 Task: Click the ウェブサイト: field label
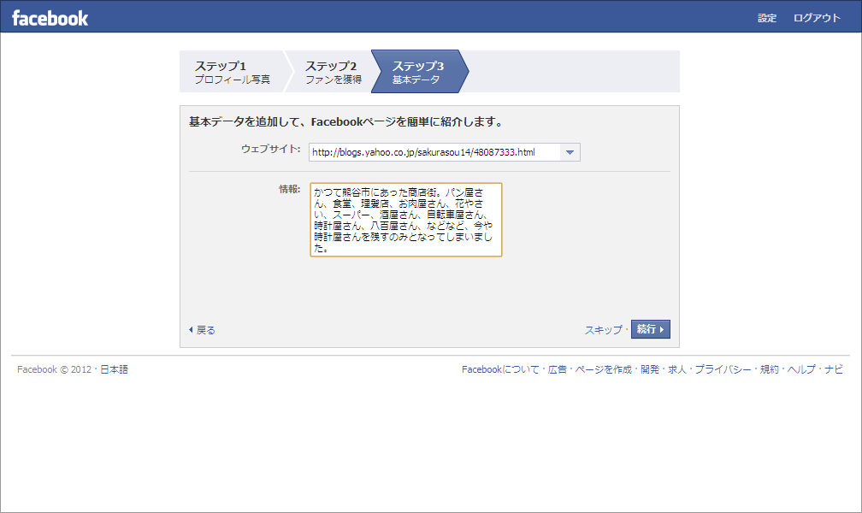(x=270, y=149)
